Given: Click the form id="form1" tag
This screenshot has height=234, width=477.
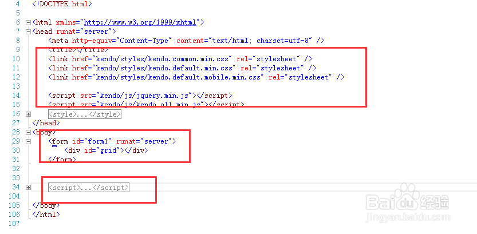Looking at the screenshot, I should coord(112,141).
